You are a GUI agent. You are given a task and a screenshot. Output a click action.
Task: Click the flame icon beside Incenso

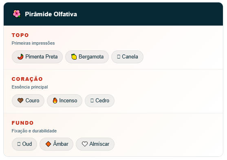pos(55,100)
